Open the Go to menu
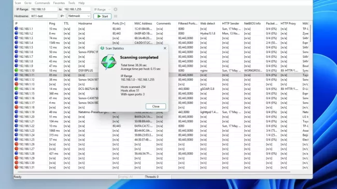Image resolution: width=337 pixels, height=189 pixels. click(x=27, y=3)
